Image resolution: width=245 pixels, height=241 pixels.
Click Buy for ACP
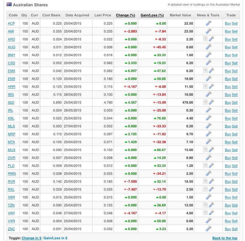[x=228, y=23]
